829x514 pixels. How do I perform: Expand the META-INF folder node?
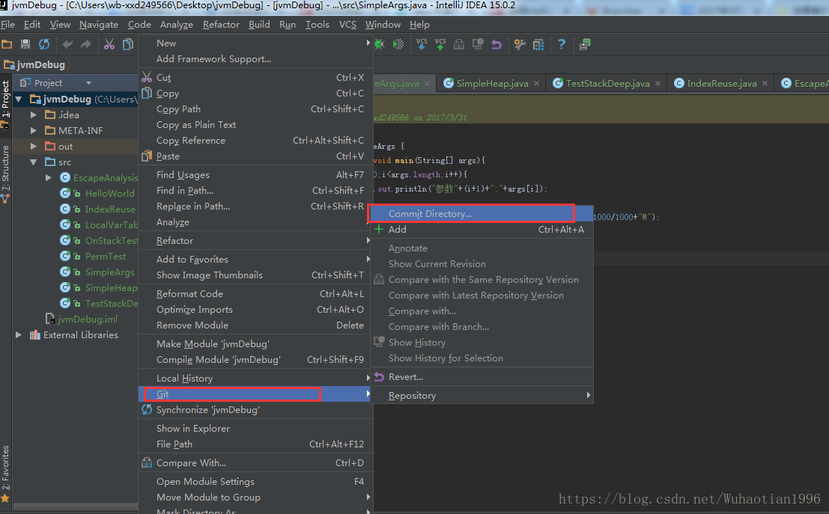click(x=33, y=130)
